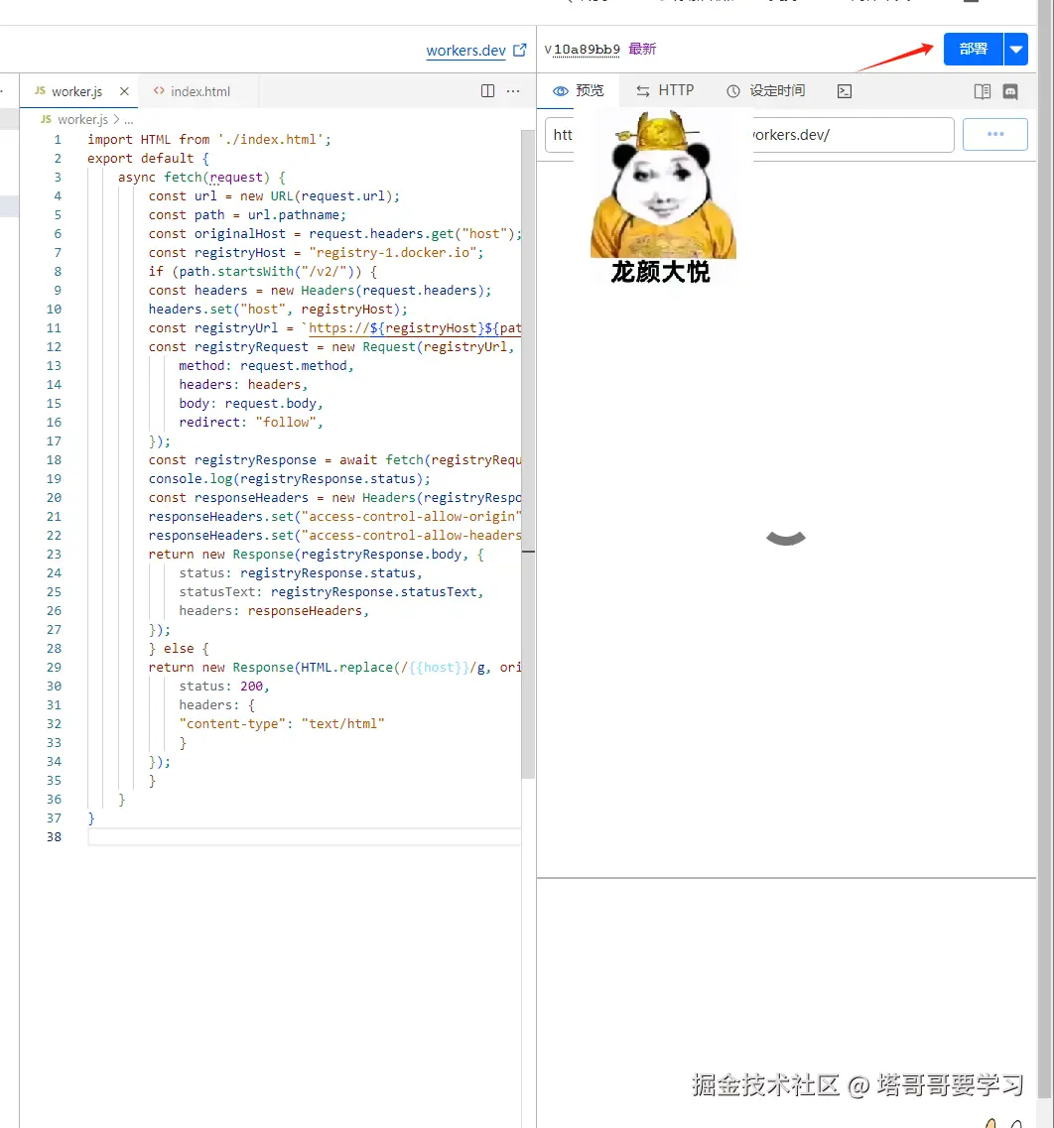Switch to the worker.js tab
The width and height of the screenshot is (1054, 1128).
[76, 91]
